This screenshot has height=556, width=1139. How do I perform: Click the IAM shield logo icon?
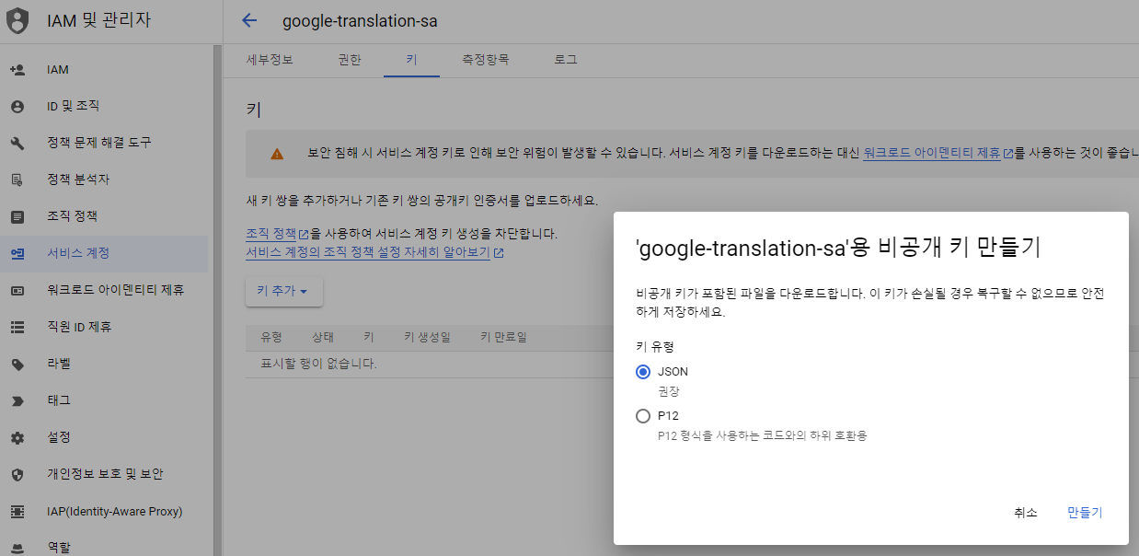pos(17,20)
